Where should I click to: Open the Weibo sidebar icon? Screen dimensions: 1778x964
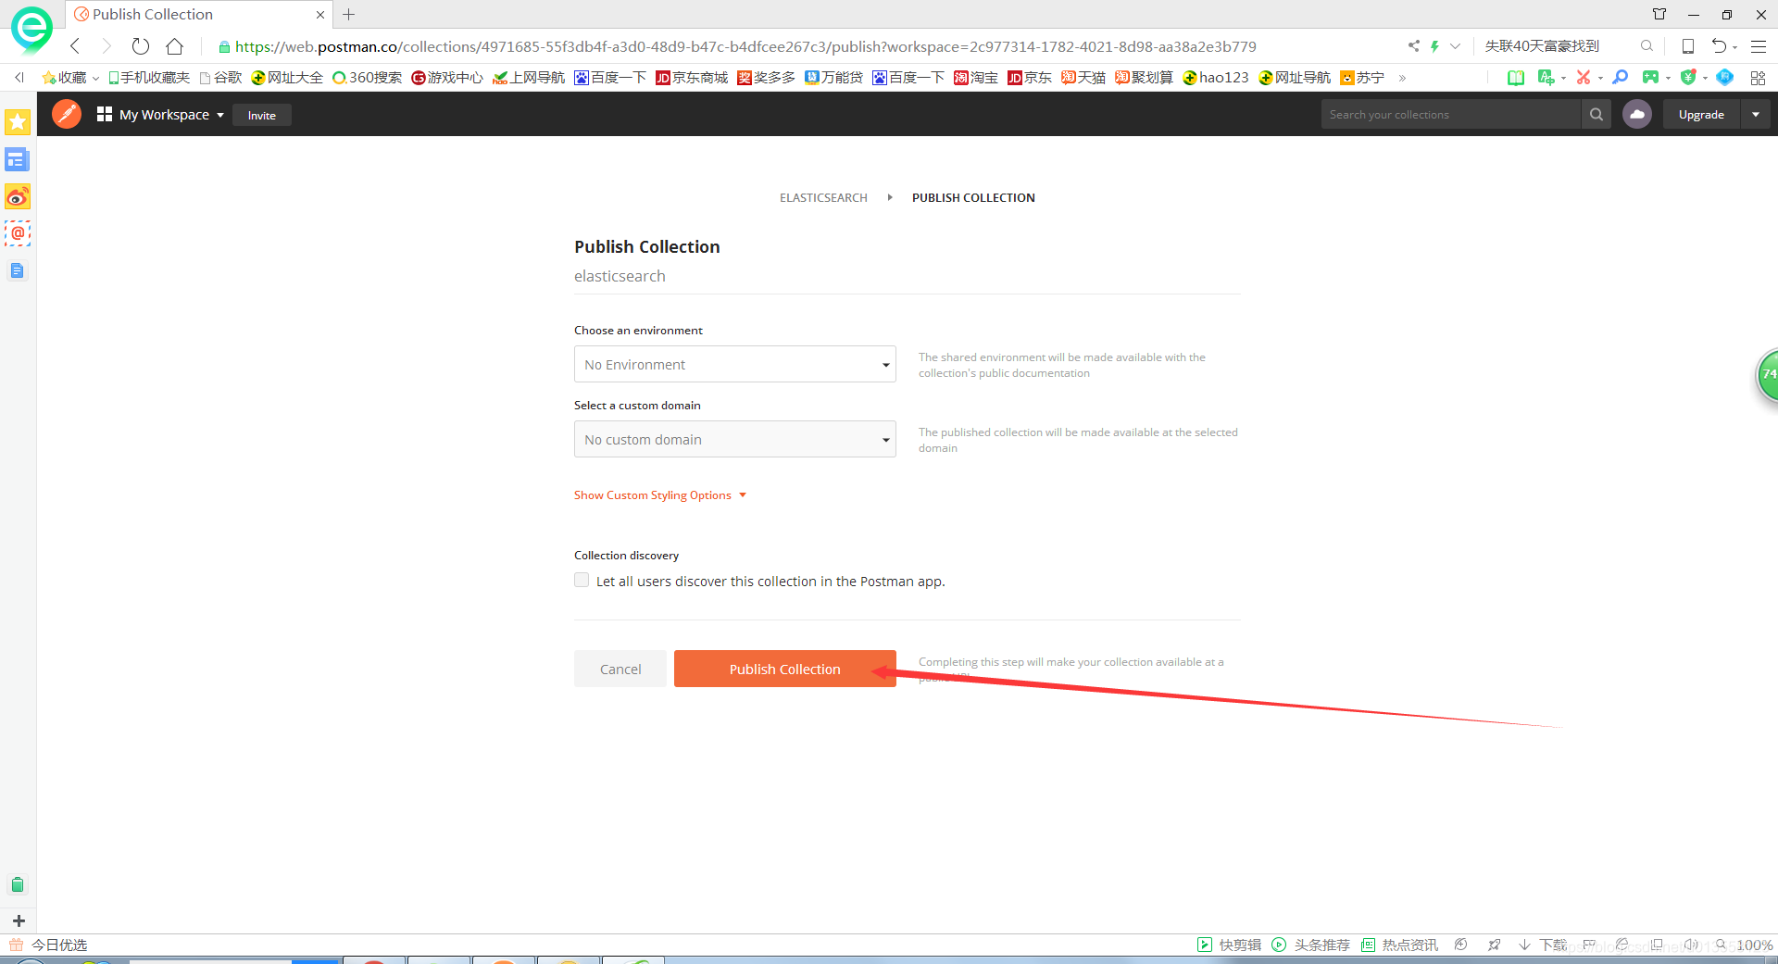[18, 196]
